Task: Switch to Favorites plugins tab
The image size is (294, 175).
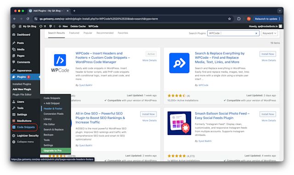Action: [123, 33]
